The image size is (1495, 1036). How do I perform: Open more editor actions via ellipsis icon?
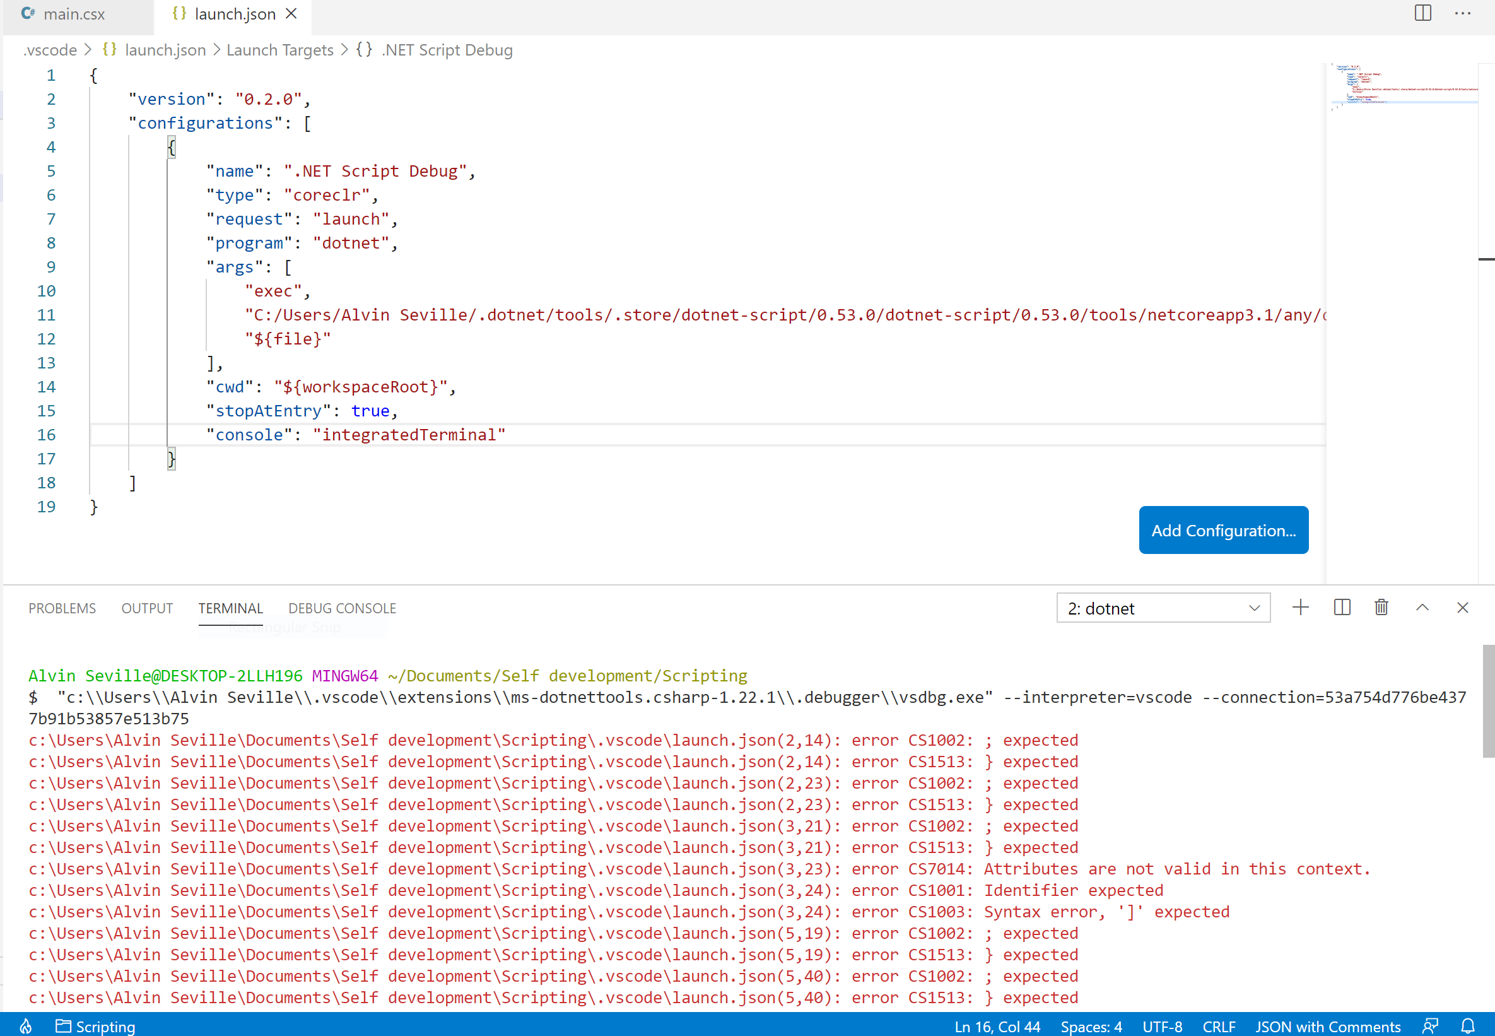click(1463, 14)
